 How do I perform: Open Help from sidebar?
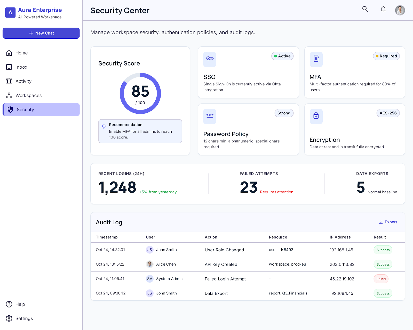(x=41, y=304)
